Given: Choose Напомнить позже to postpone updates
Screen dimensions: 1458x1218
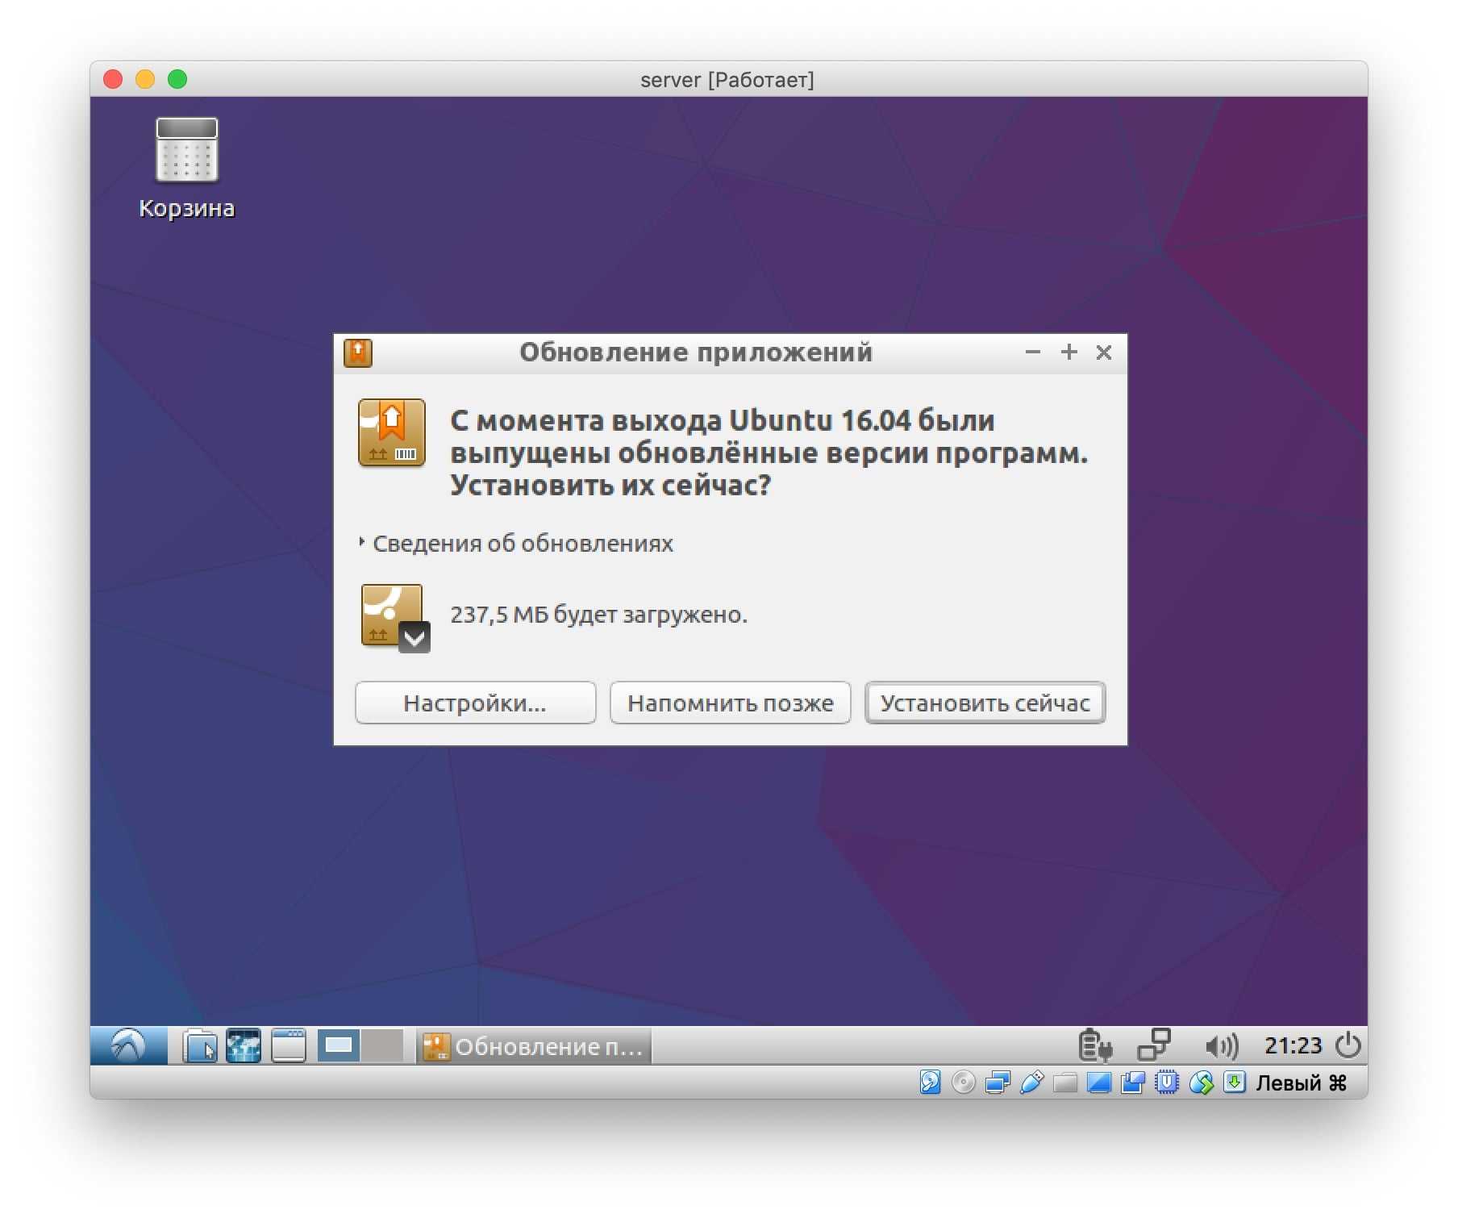Looking at the screenshot, I should pos(730,703).
